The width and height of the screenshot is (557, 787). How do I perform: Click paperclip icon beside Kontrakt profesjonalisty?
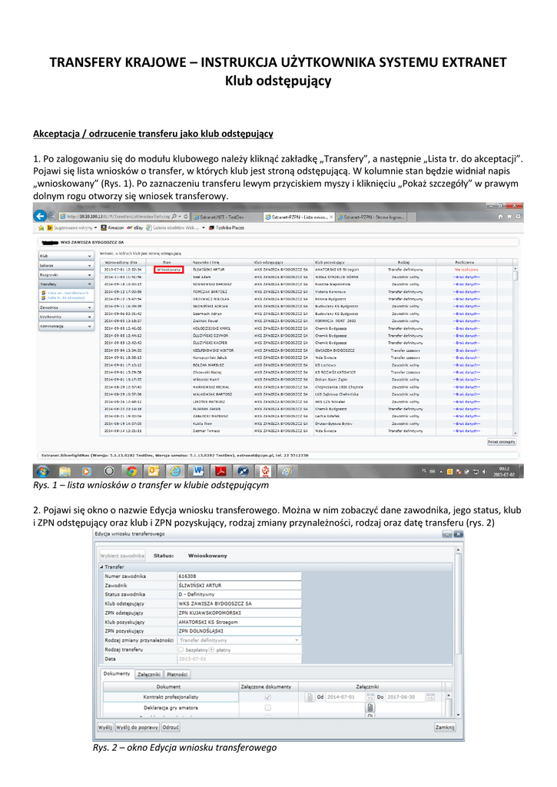coord(309,697)
